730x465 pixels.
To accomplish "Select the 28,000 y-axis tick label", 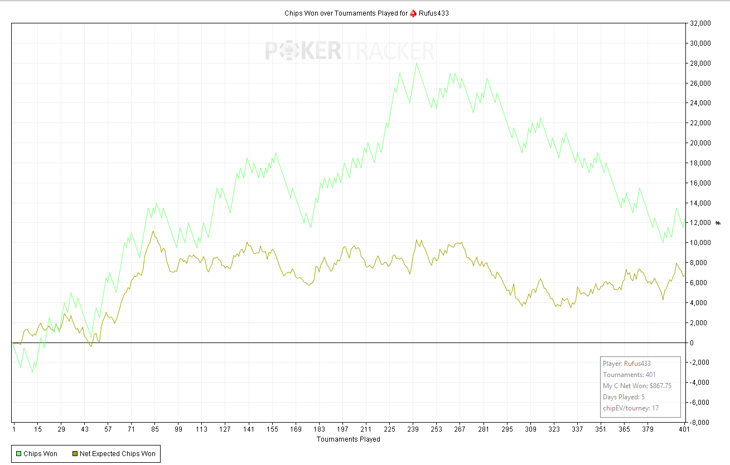I will point(701,63).
